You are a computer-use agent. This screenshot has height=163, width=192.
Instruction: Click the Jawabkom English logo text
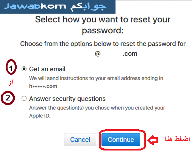(x=35, y=6)
